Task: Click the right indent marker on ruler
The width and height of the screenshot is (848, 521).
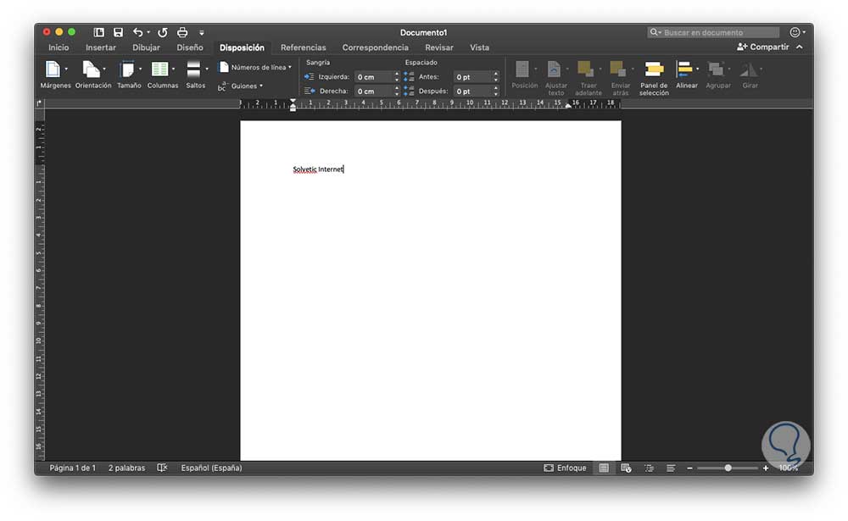Action: (x=568, y=106)
